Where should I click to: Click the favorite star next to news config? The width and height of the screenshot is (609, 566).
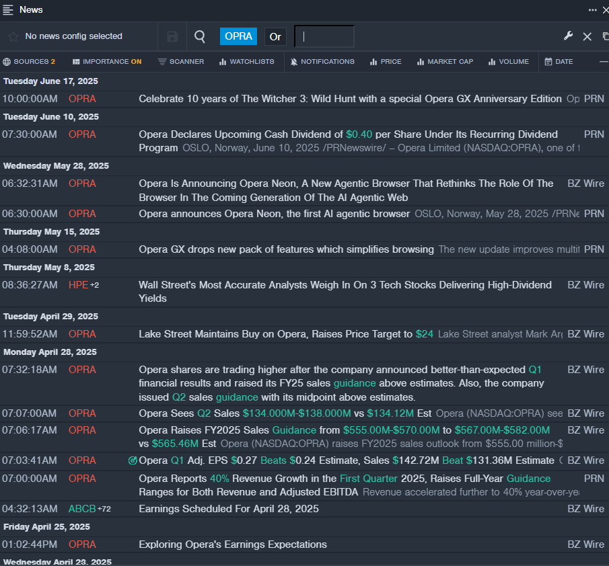click(13, 36)
